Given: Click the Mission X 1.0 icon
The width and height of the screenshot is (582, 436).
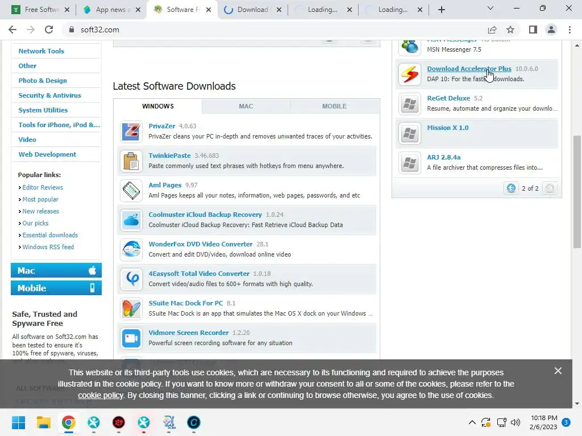Looking at the screenshot, I should tap(410, 133).
